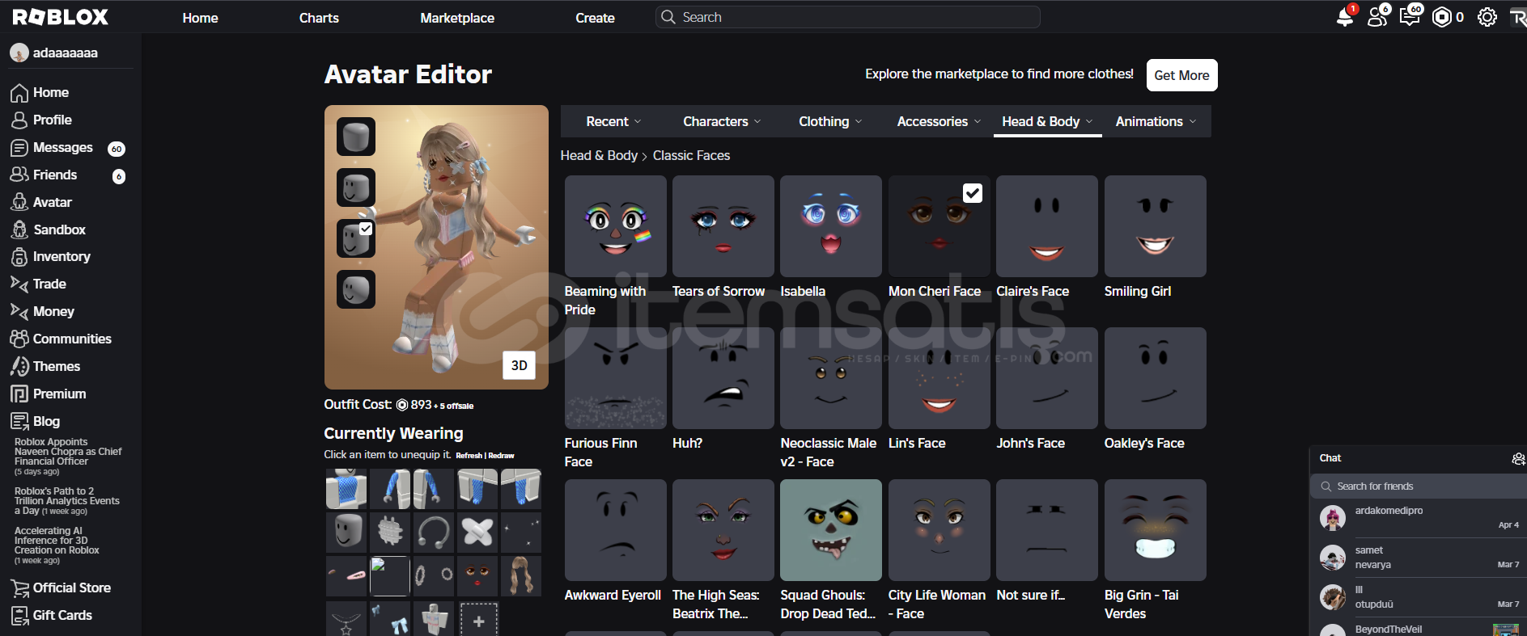Expand the Head & Body dropdown
Screen dimensions: 1527x636
(1047, 122)
